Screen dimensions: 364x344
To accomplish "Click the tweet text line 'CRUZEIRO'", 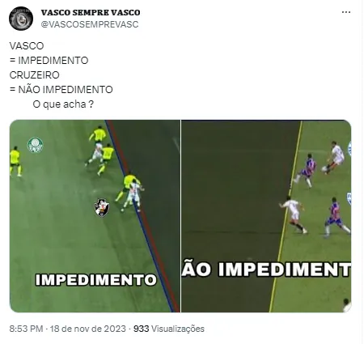I will (x=35, y=75).
